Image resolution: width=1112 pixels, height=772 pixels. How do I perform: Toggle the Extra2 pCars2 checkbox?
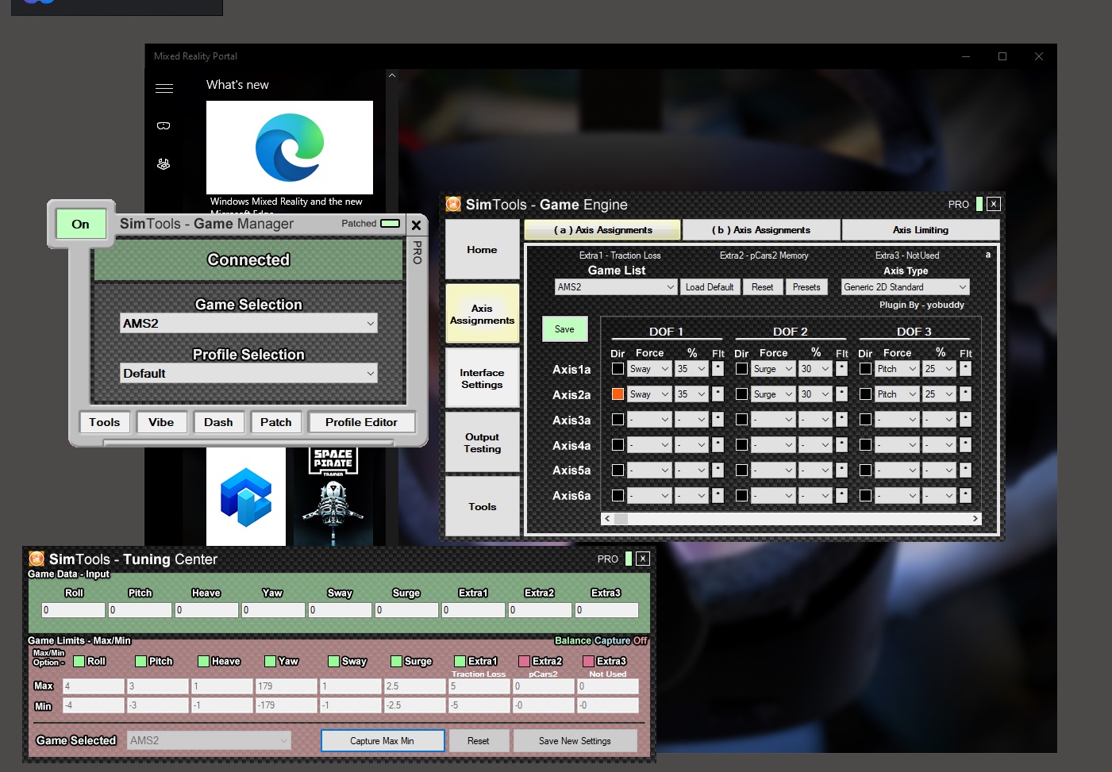pyautogui.click(x=524, y=661)
